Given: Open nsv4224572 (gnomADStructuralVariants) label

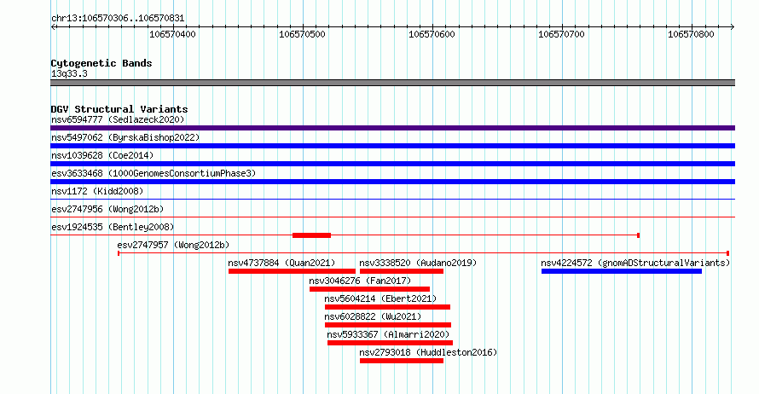Looking at the screenshot, I should [x=635, y=263].
